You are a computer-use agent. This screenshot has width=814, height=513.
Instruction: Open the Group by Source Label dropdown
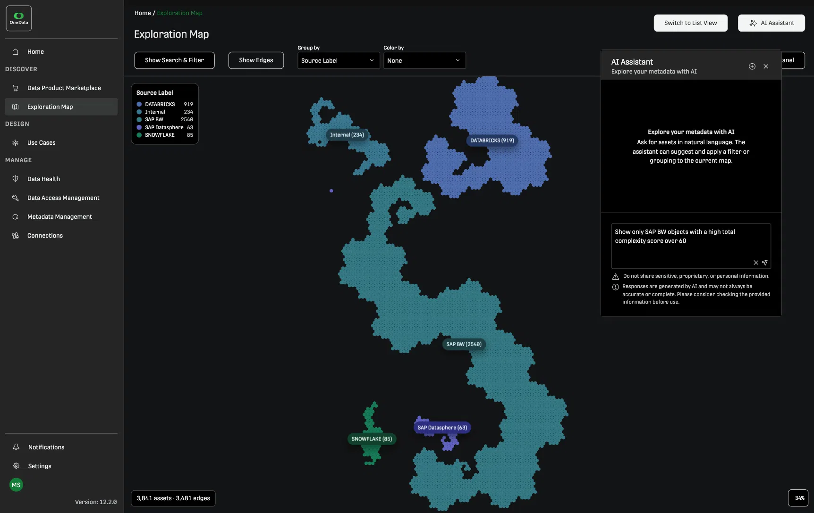click(x=339, y=60)
